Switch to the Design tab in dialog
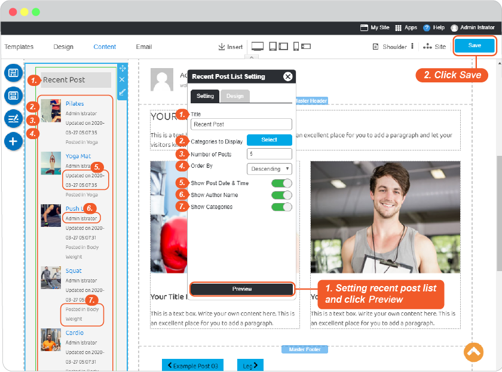Viewport: 502px width, 372px height. point(235,96)
